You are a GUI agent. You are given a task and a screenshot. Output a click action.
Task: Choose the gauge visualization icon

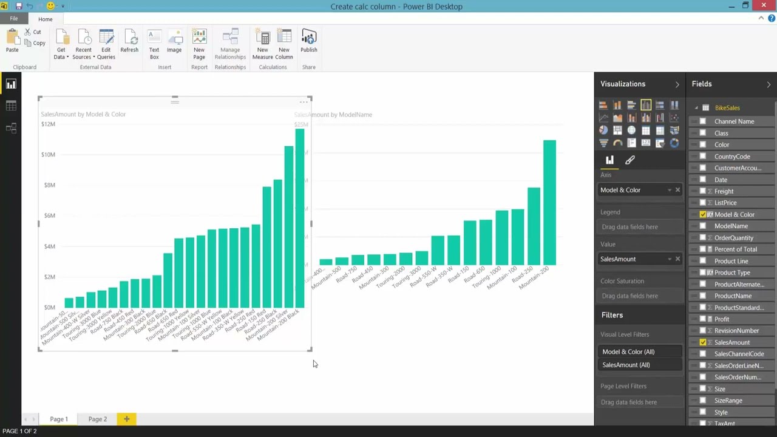click(617, 143)
